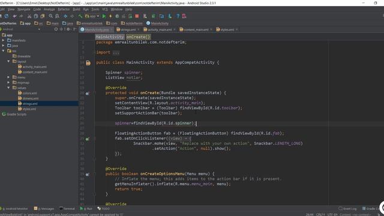Select colors.xml in project tree
This screenshot has height=216, width=384.
28,93
